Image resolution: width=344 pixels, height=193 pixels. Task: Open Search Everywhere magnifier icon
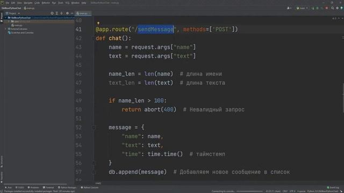click(333, 8)
